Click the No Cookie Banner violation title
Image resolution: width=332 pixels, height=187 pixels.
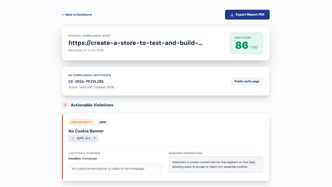coord(86,131)
